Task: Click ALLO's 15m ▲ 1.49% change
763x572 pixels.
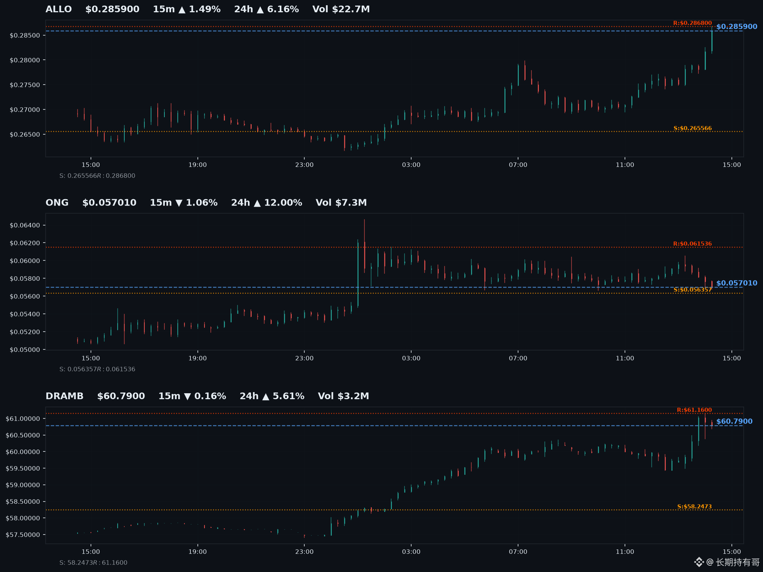Action: [187, 9]
